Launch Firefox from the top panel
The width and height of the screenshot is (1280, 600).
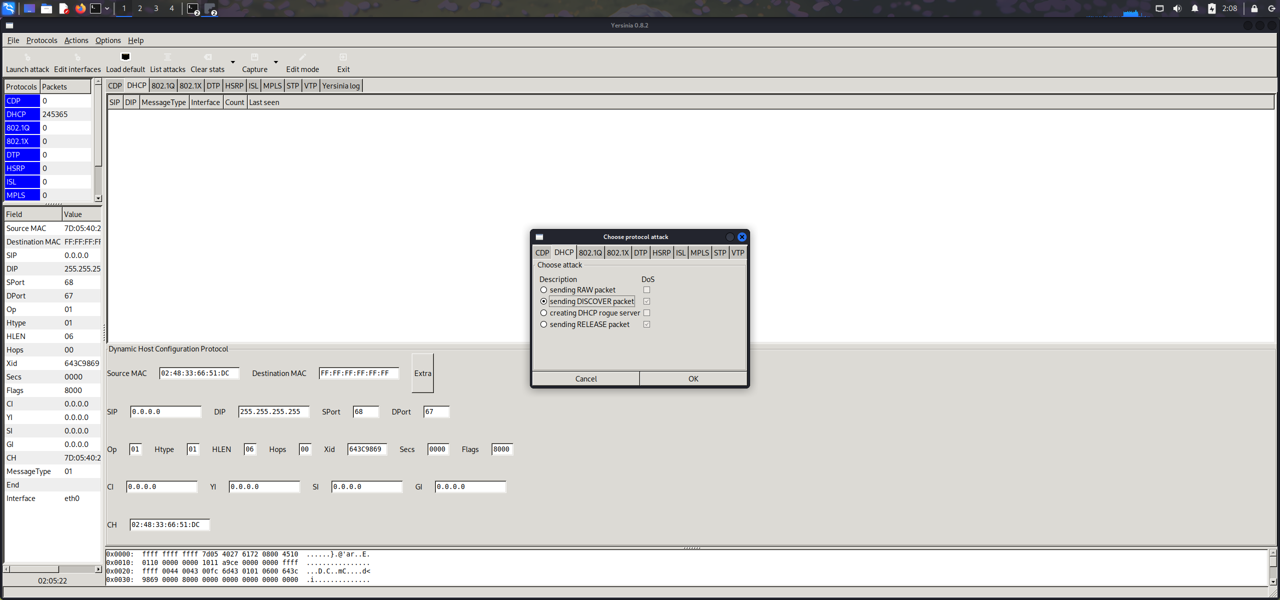[x=80, y=8]
